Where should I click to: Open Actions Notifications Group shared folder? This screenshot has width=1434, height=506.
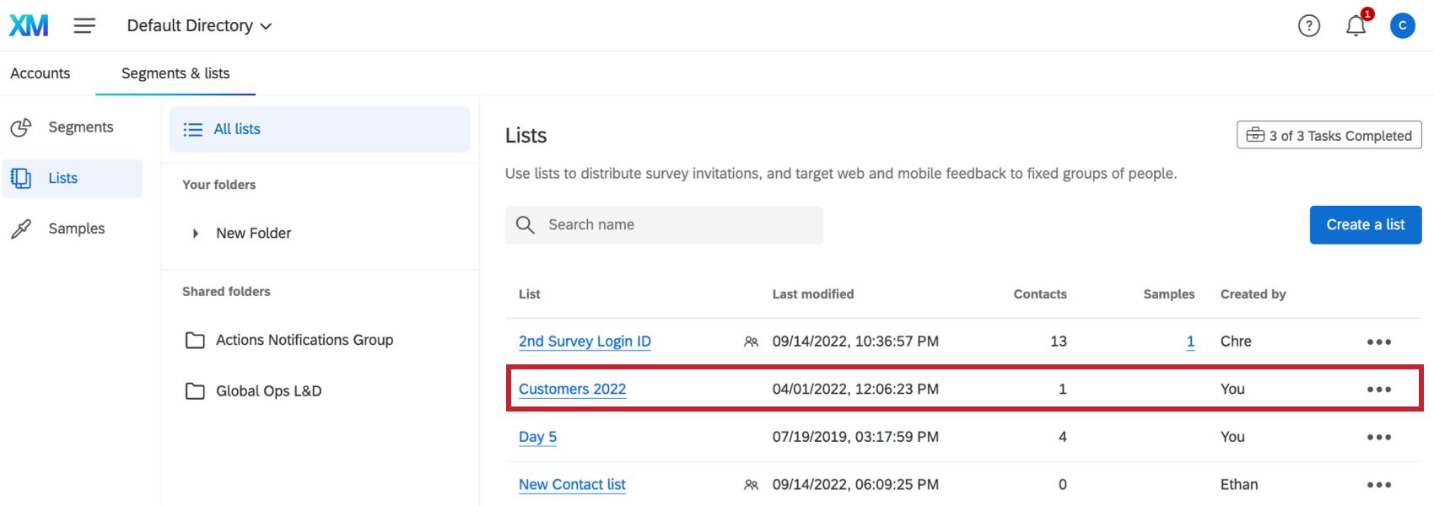coord(304,340)
